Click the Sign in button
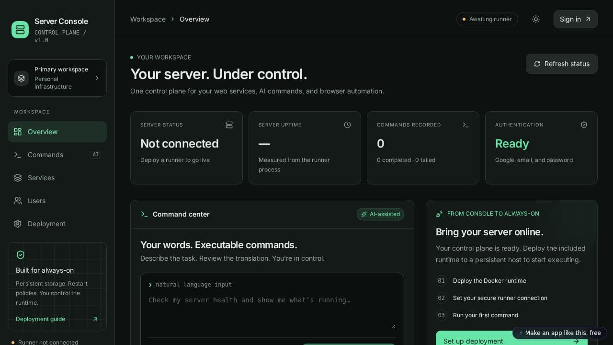Screen dimensions: 613x345 [x=576, y=19]
